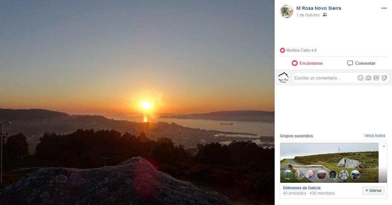
Task: Open the Dólmenes de Galicia group link
Action: 302,188
